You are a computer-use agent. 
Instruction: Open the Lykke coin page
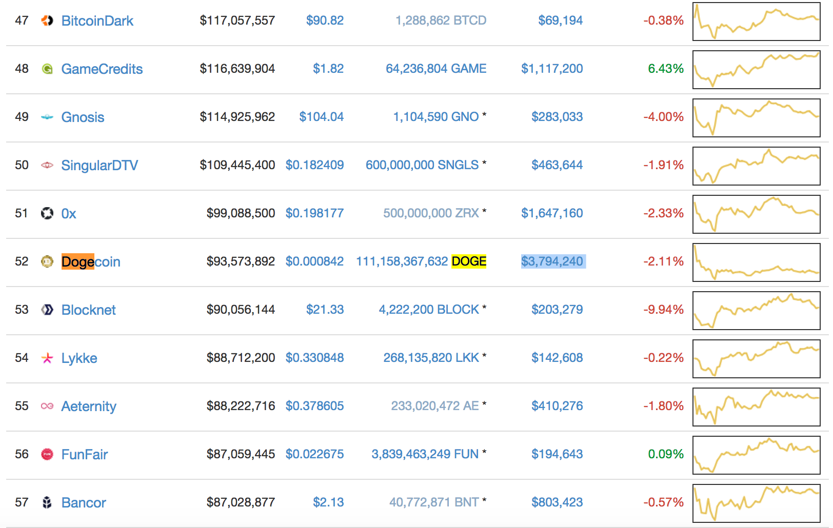[80, 358]
